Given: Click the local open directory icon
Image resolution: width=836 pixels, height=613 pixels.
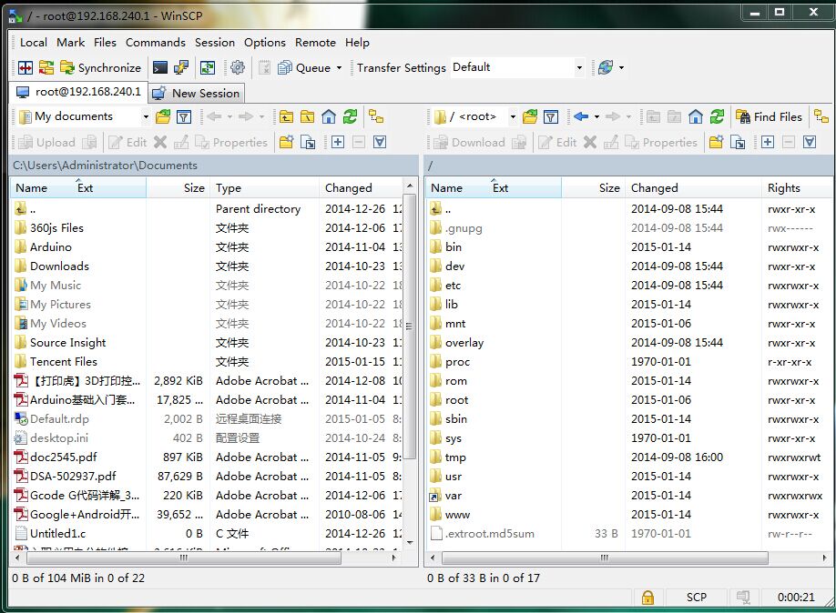Looking at the screenshot, I should (163, 116).
